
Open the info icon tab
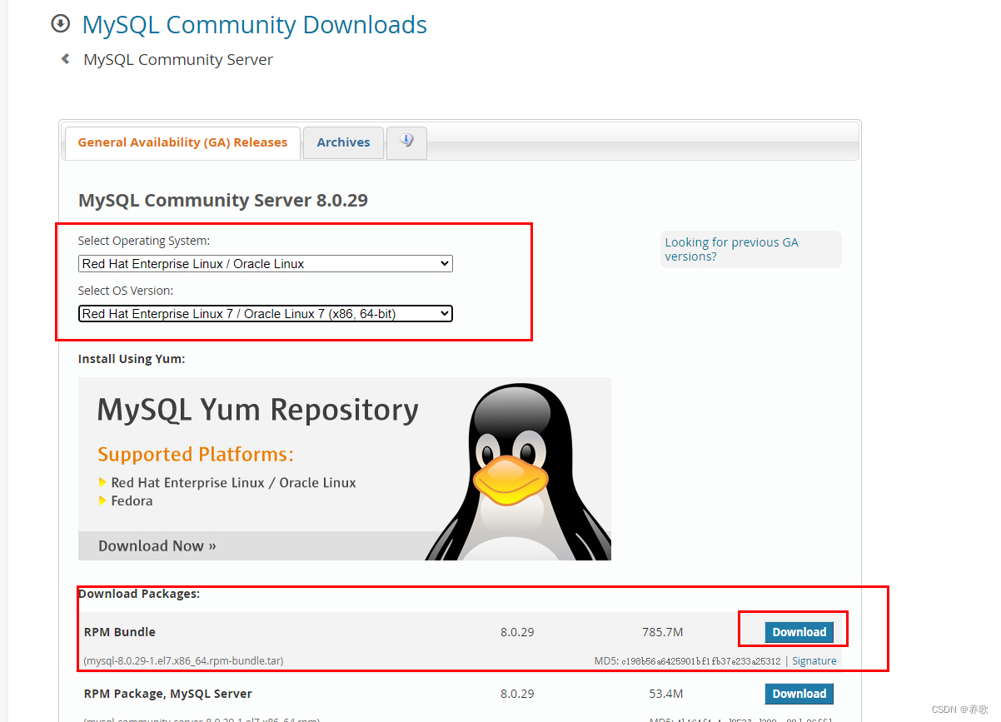coord(406,142)
